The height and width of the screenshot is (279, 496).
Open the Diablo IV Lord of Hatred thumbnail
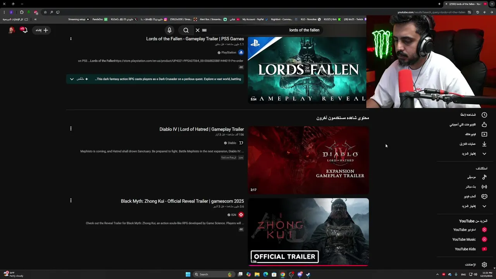[x=308, y=160]
